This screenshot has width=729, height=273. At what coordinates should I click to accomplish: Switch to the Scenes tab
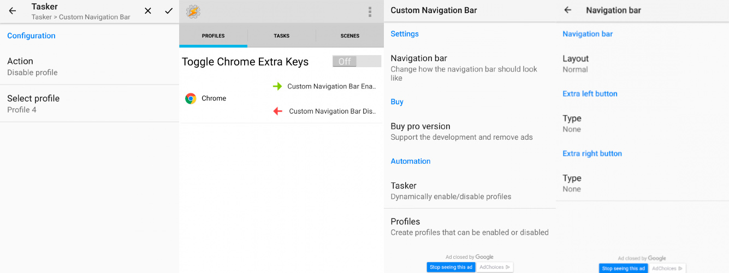tap(349, 36)
